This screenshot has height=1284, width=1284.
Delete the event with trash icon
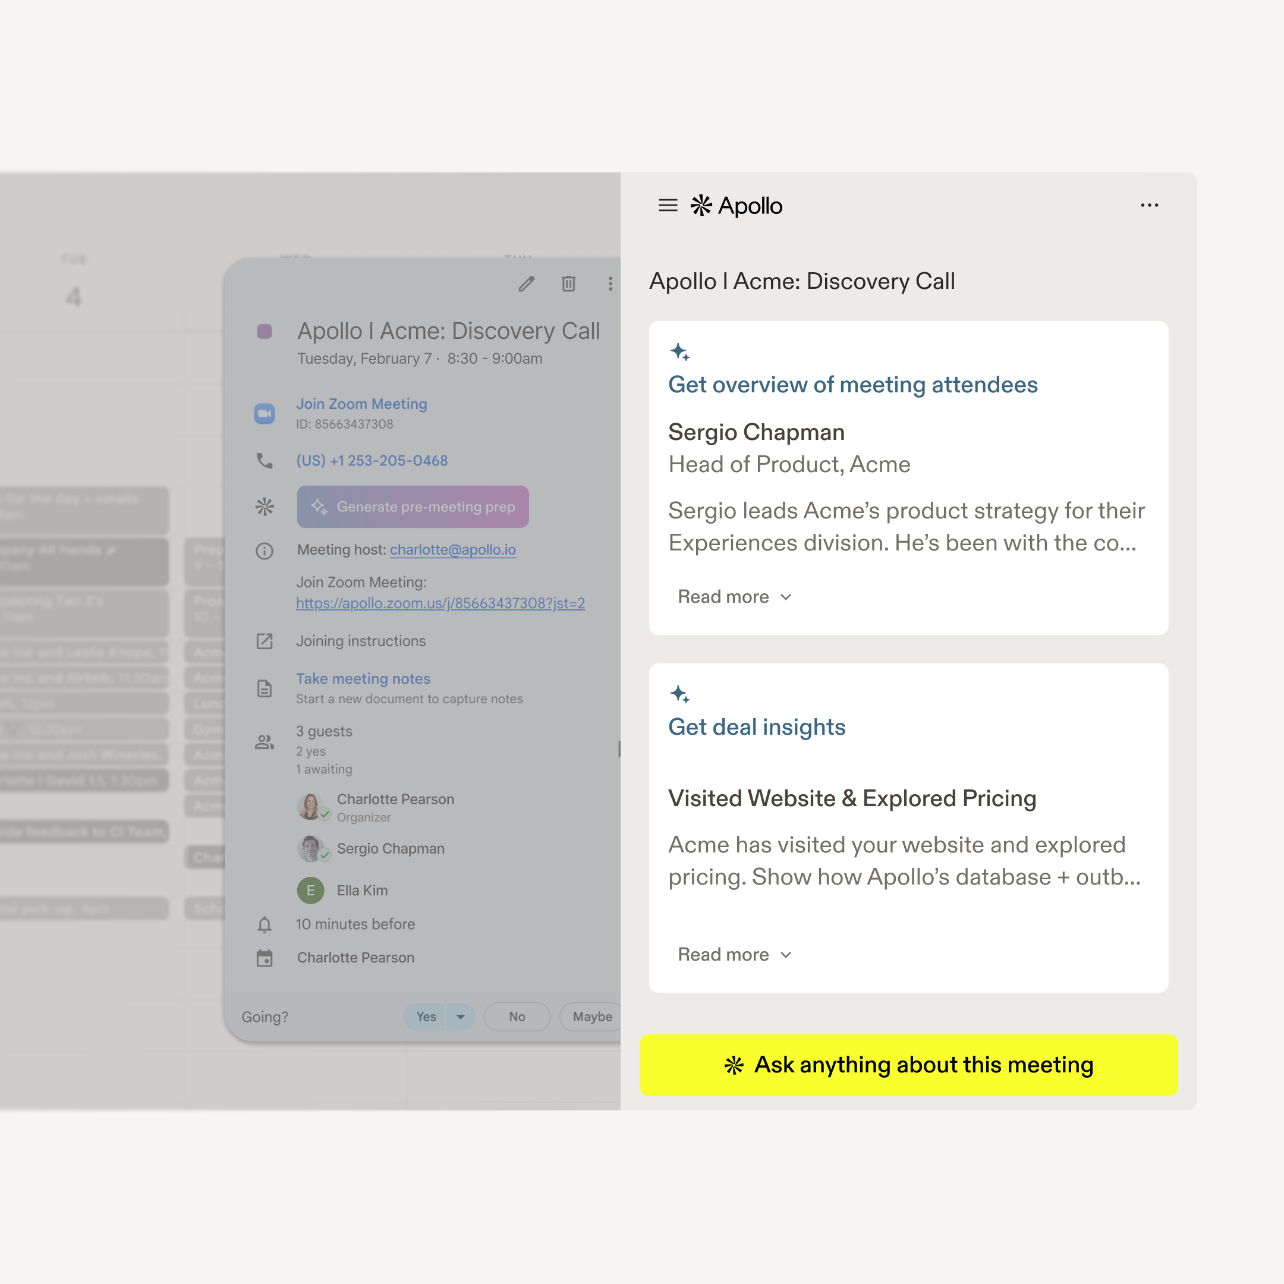click(568, 285)
